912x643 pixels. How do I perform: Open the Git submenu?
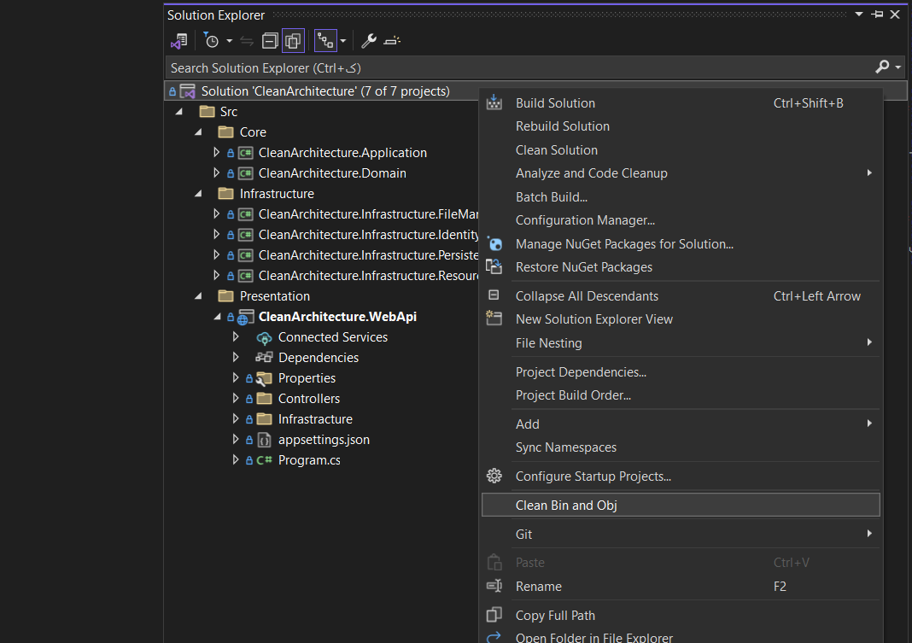[681, 534]
